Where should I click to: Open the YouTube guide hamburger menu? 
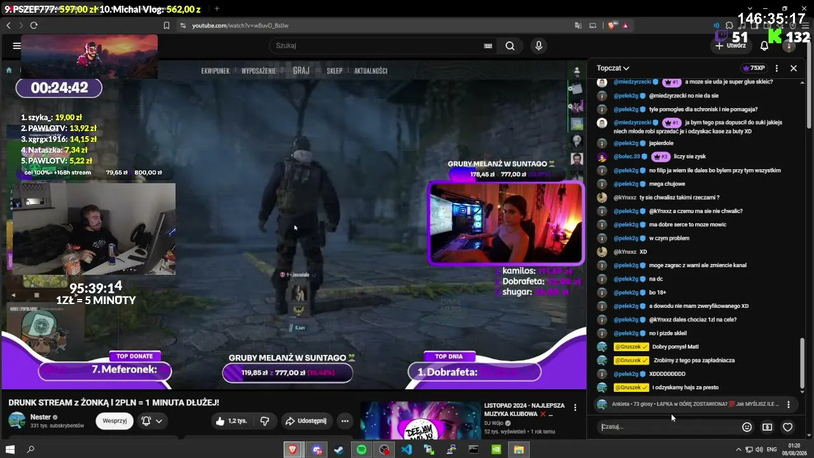click(x=17, y=46)
